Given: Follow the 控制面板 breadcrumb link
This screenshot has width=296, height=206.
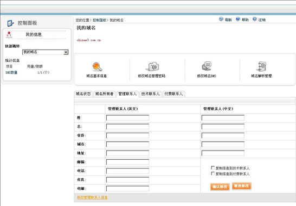Looking at the screenshot, I should (99, 20).
